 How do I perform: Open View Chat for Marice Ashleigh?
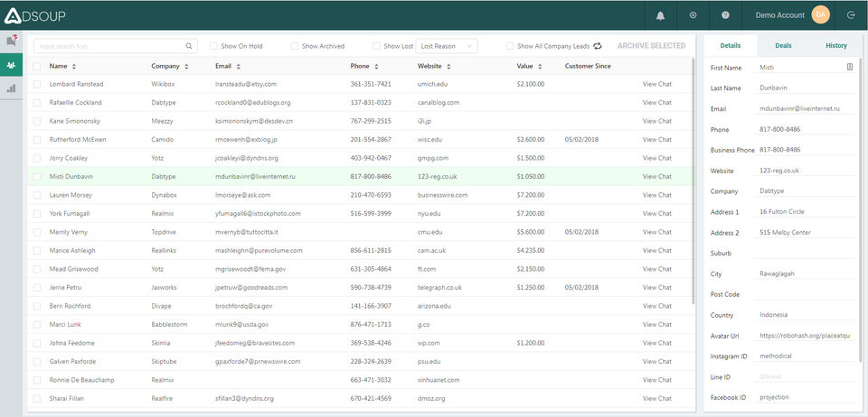coord(656,251)
